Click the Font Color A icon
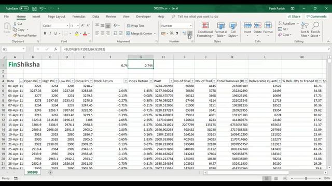 pyautogui.click(x=85, y=33)
